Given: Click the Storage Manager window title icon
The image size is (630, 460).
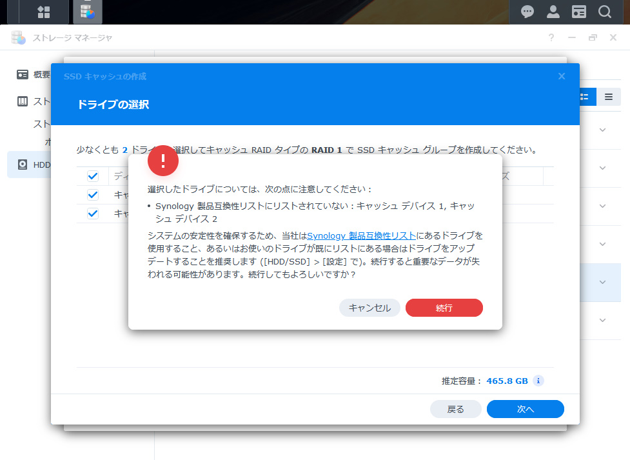Looking at the screenshot, I should [19, 37].
